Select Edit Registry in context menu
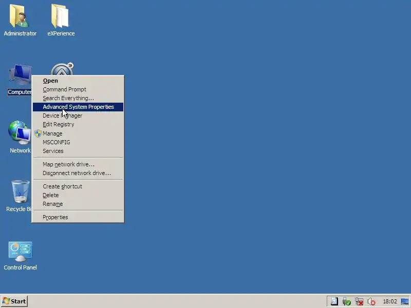Image resolution: width=411 pixels, height=308 pixels. 78,124
